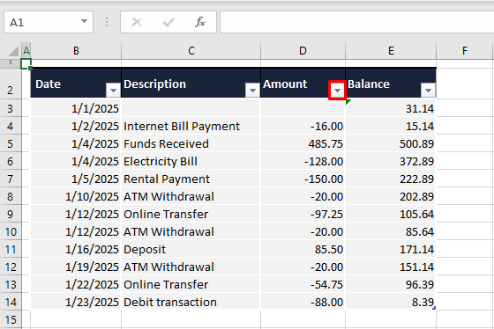Viewport: 494px width, 329px height.
Task: Select row 8 header
Action: 11,196
